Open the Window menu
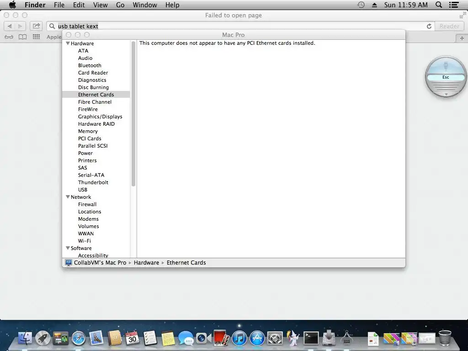Screen dimensions: 468x351 click(145, 5)
